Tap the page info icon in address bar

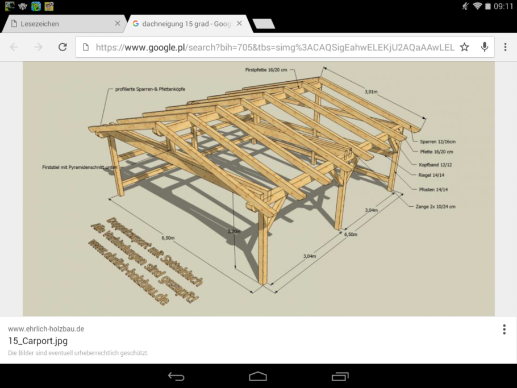(86, 47)
